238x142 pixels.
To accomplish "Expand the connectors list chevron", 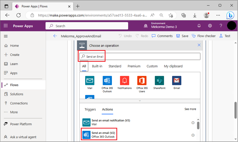I will 140,101.
